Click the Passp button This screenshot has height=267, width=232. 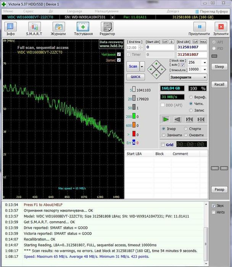pos(219,189)
